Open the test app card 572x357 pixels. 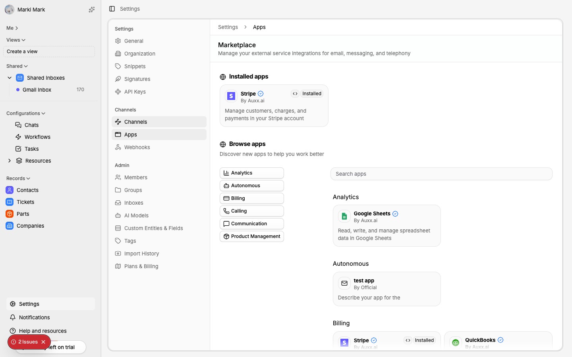387,289
